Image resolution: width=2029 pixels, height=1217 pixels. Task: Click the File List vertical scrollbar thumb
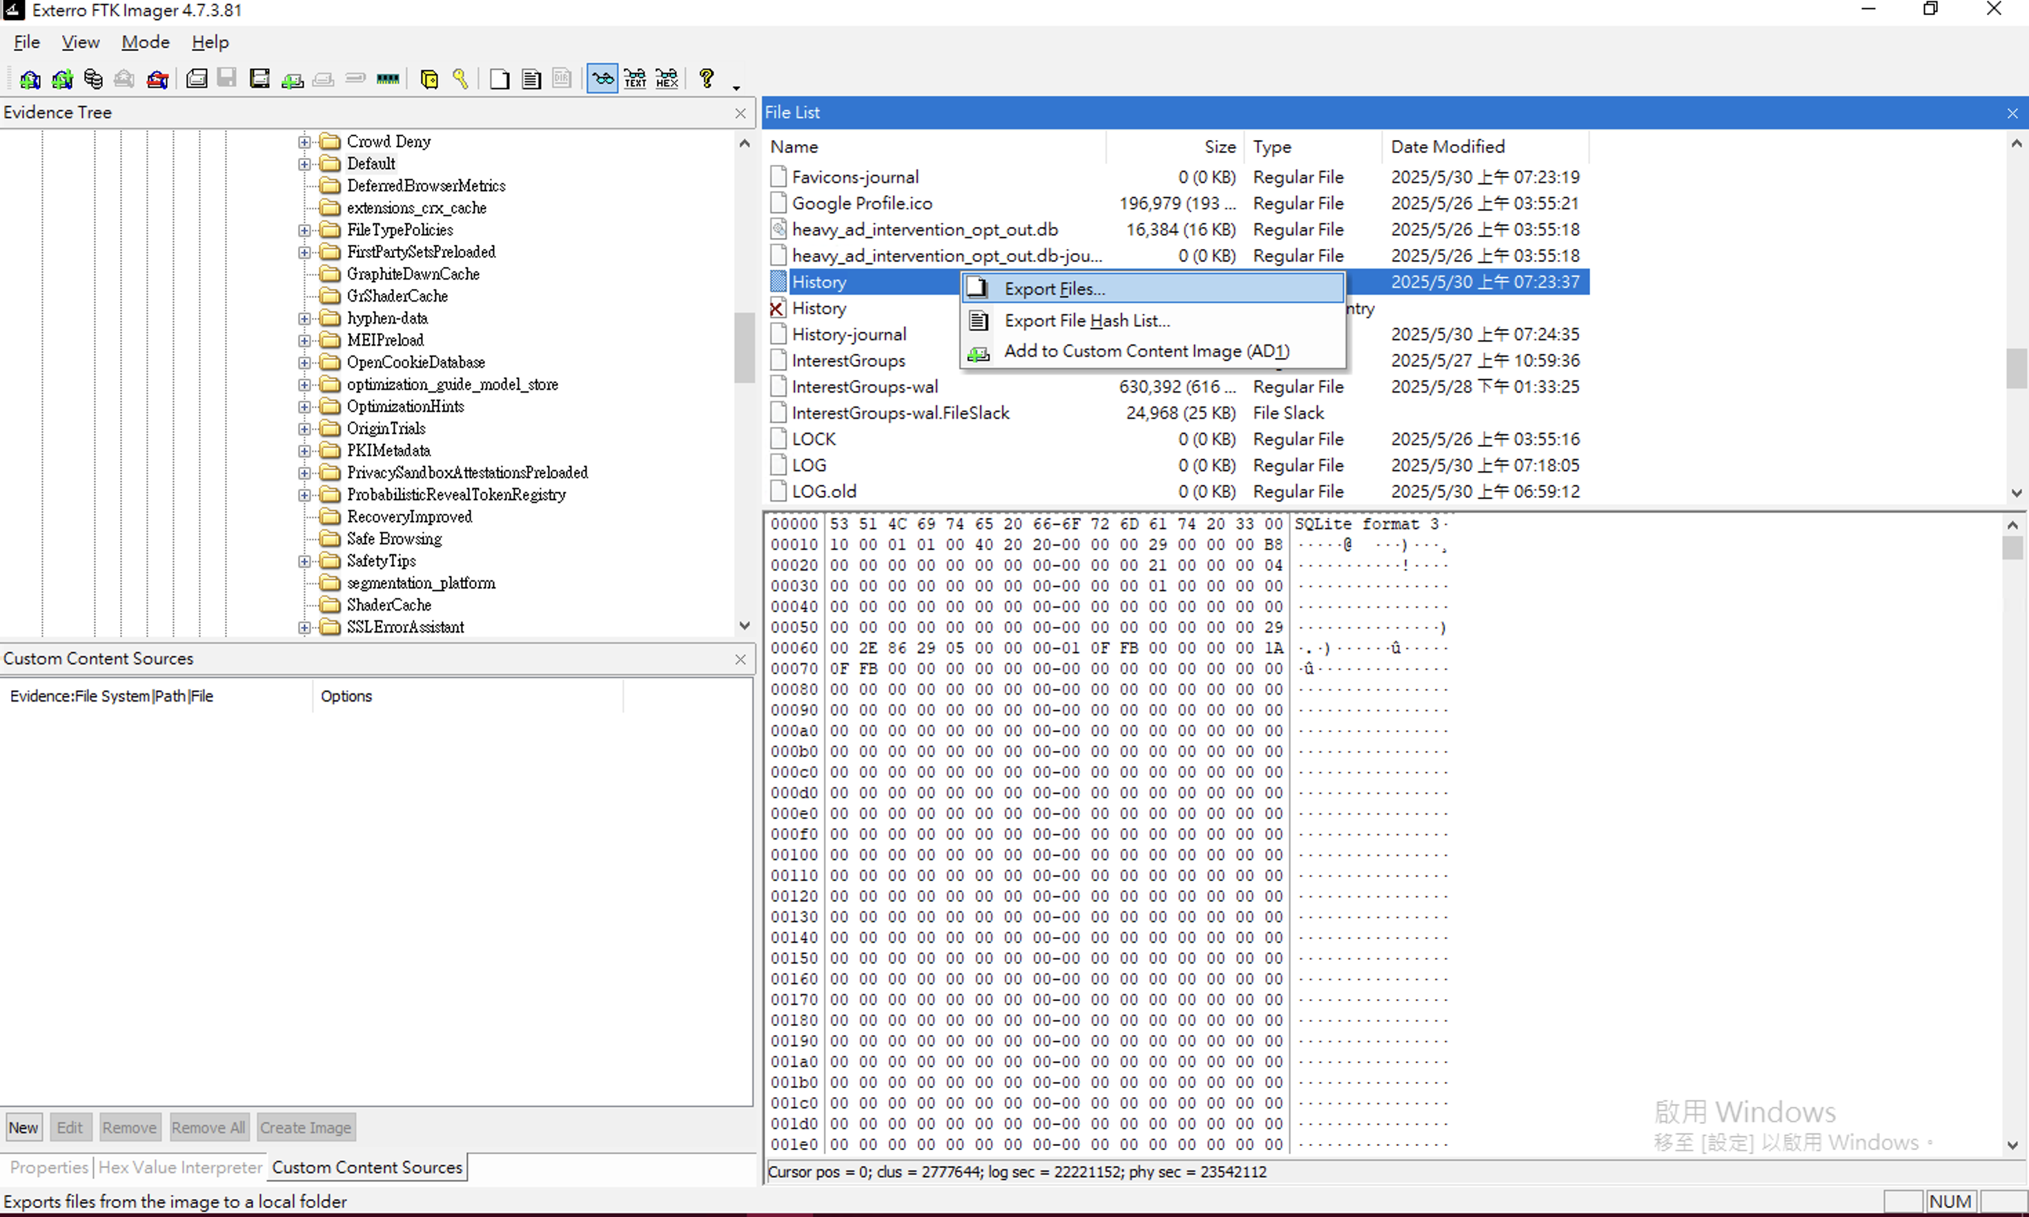click(2016, 368)
